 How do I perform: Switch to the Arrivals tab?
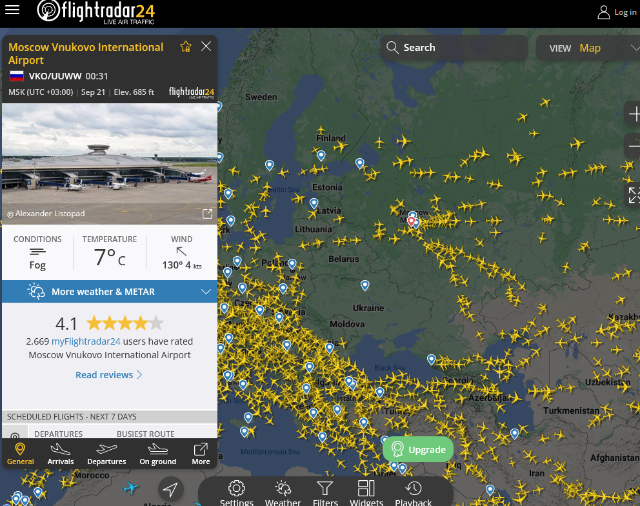click(61, 454)
